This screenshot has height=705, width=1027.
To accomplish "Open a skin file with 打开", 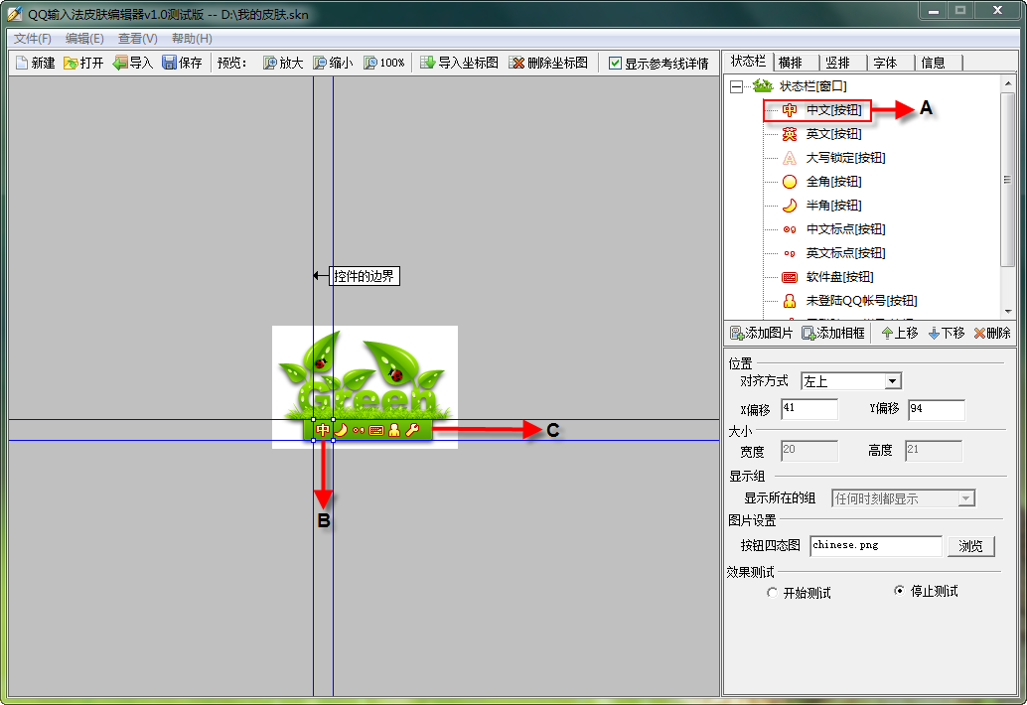I will tap(83, 63).
